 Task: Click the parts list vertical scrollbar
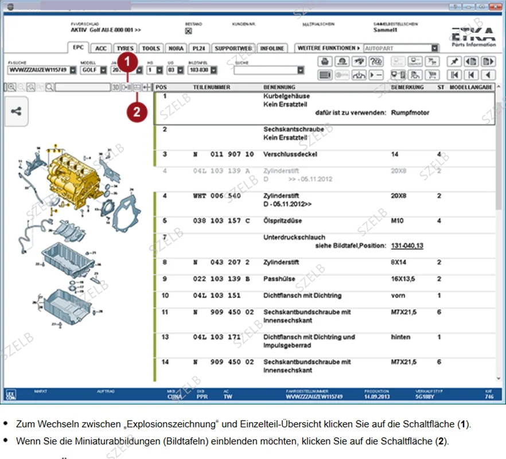(499, 155)
